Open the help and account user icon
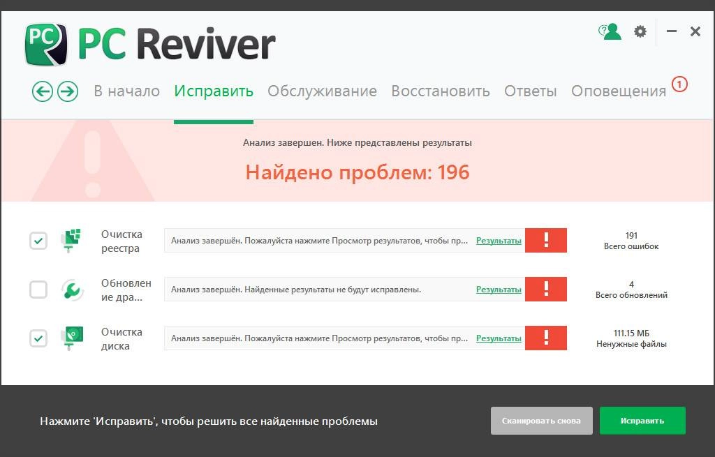The width and height of the screenshot is (715, 457). (610, 31)
